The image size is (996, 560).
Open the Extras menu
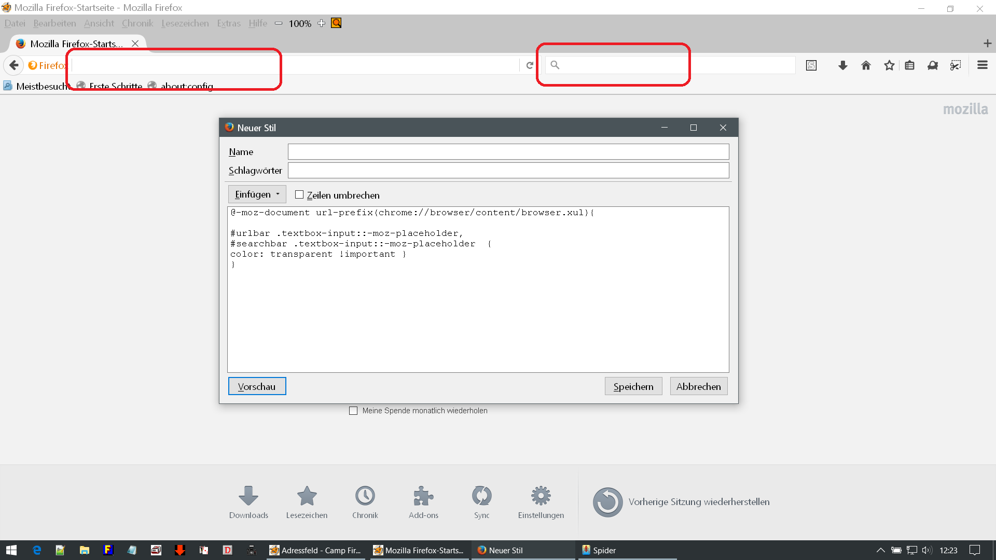tap(228, 23)
